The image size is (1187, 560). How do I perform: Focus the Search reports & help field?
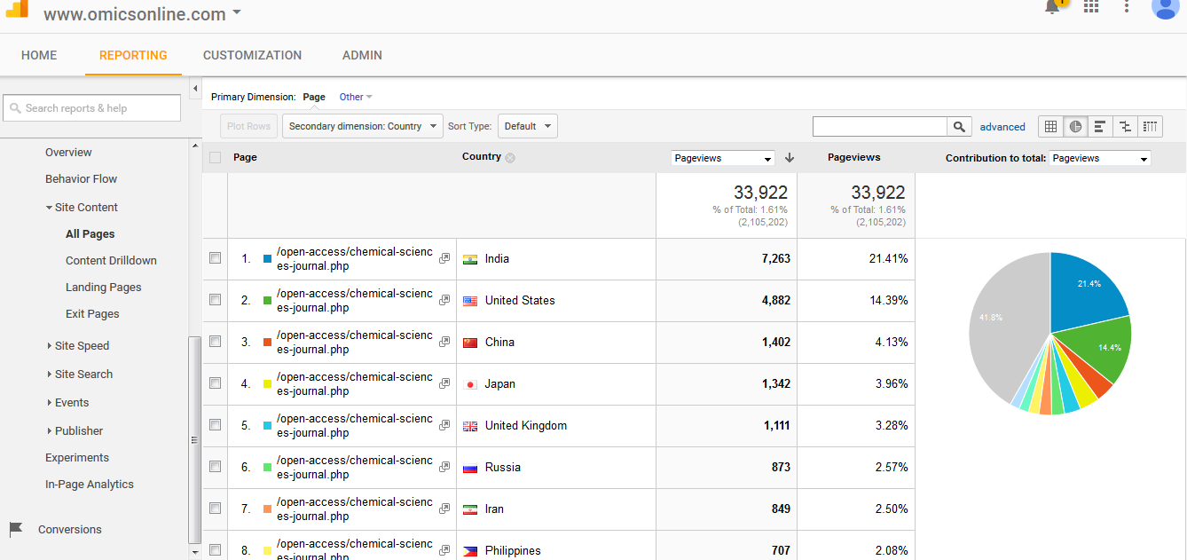[92, 108]
